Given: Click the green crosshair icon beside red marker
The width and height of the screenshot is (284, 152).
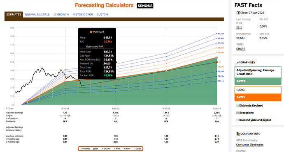Looking at the screenshot, I should 219,62.
